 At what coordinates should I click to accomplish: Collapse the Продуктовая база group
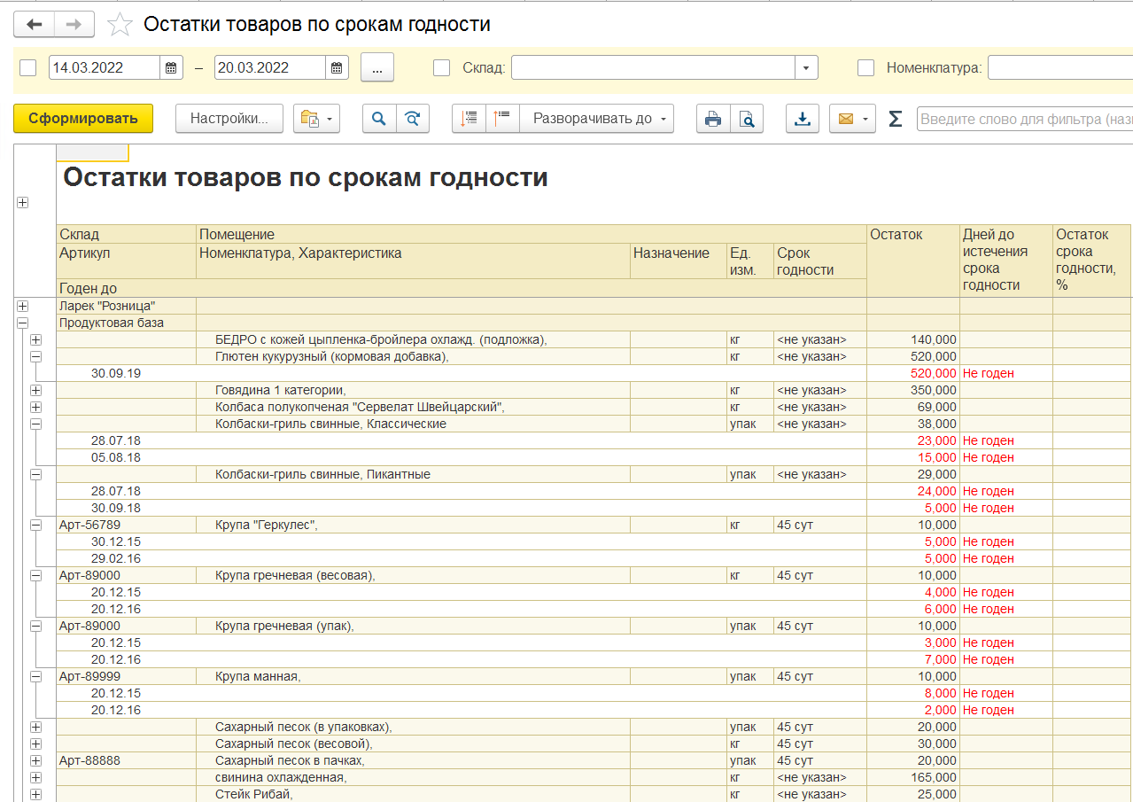coord(22,323)
